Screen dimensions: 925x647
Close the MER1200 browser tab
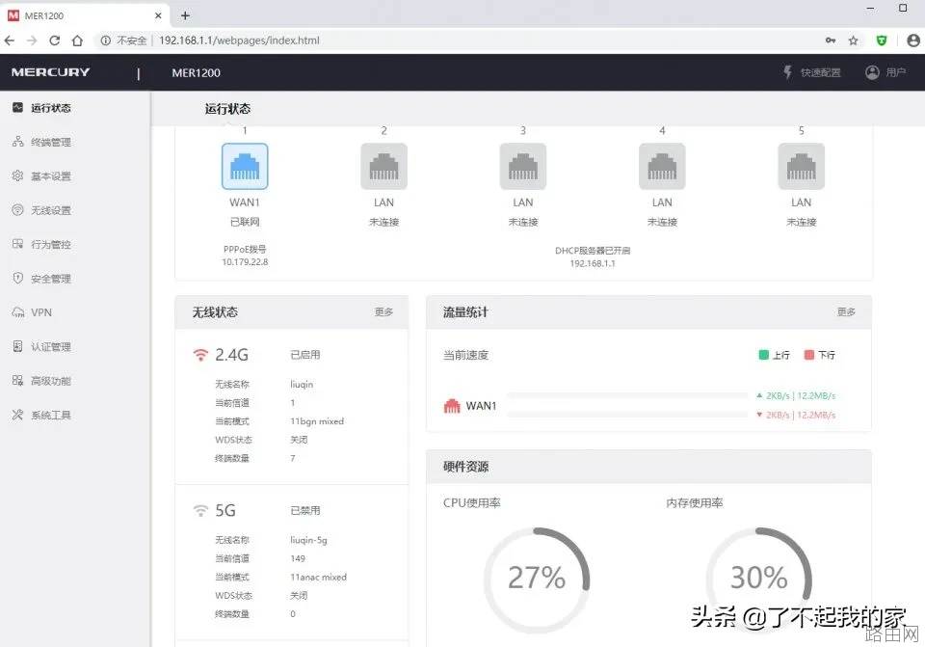pyautogui.click(x=158, y=15)
